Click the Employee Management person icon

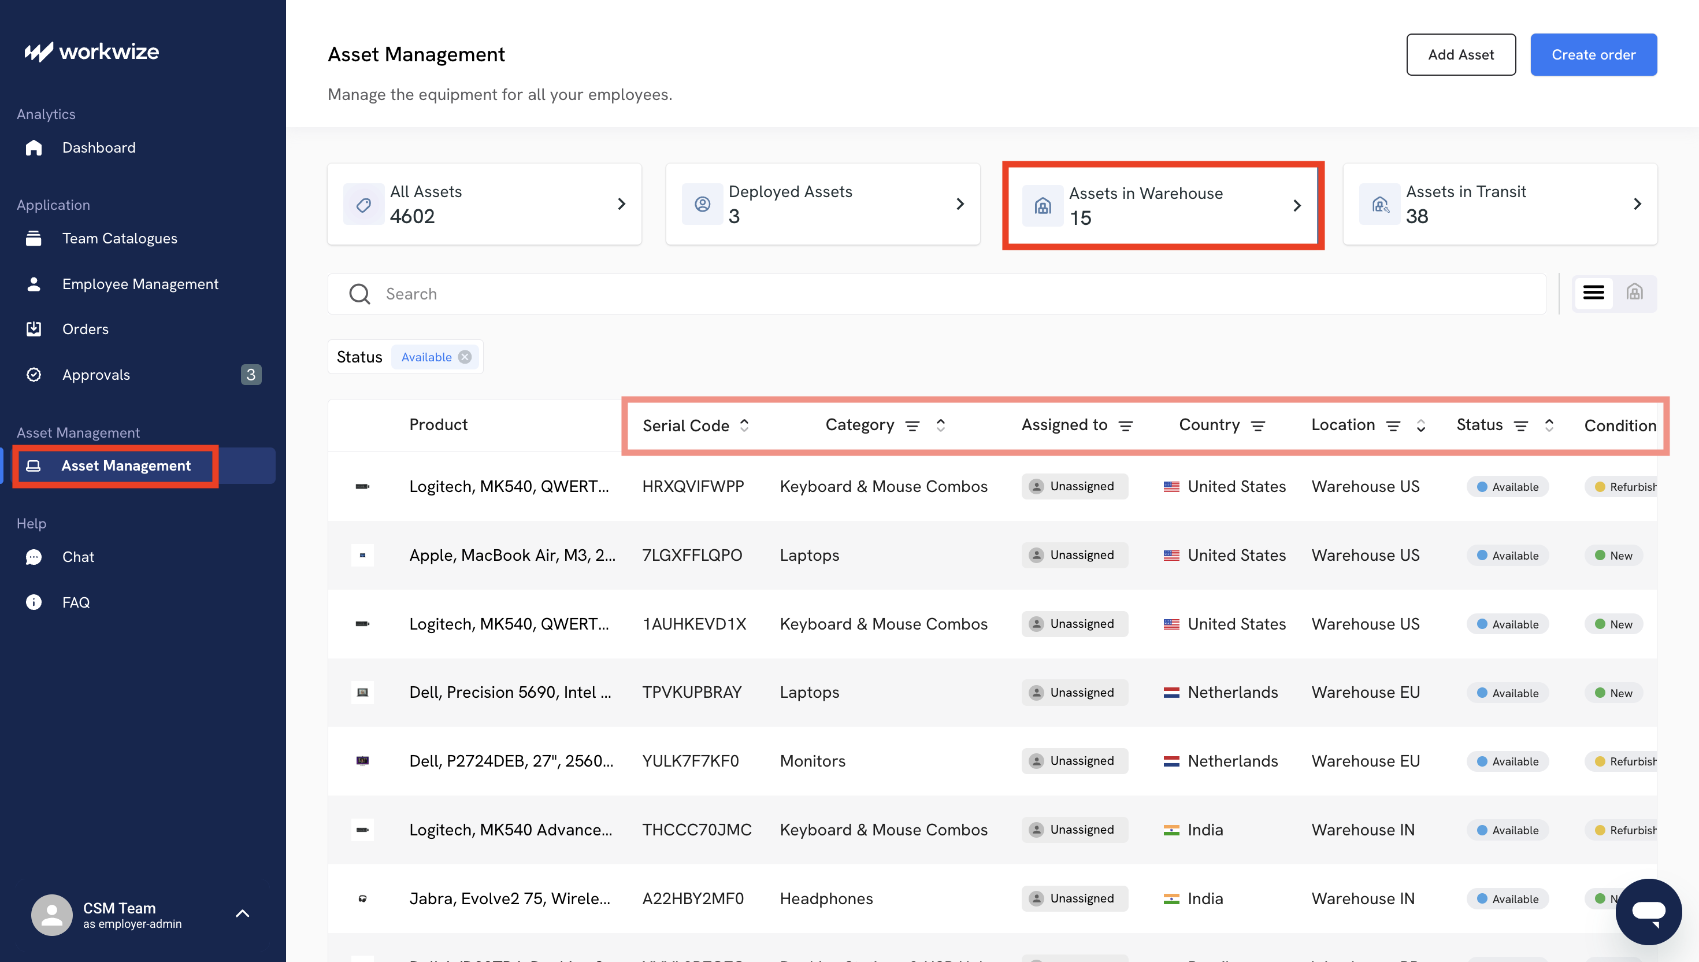point(34,284)
